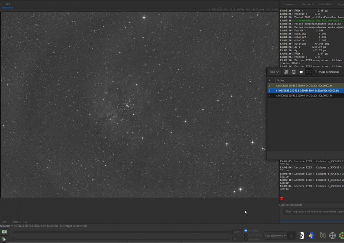This screenshot has height=243, width=344.
Task: Click the red stop button below the log
Action: pos(282,199)
